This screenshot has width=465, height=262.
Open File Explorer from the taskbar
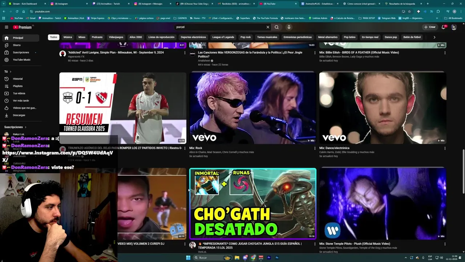click(x=237, y=258)
